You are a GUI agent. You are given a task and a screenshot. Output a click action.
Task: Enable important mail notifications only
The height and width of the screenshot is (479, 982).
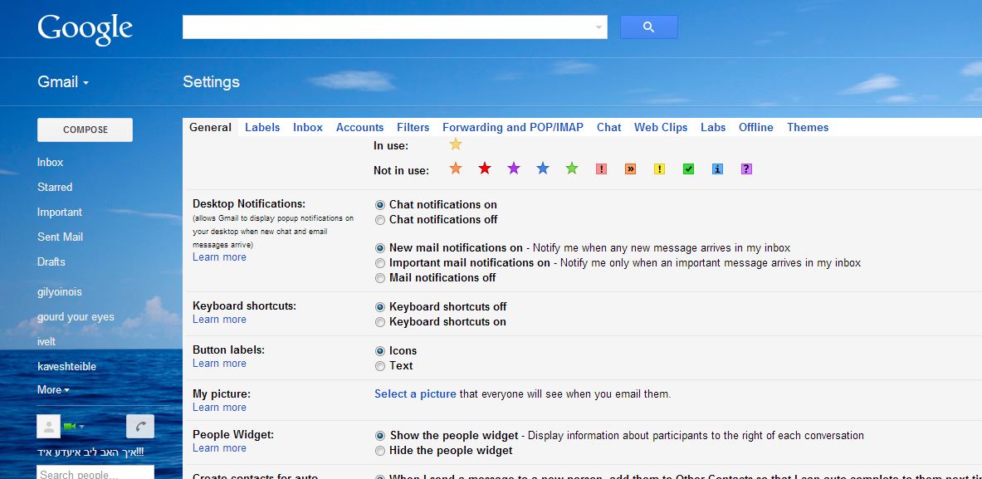click(380, 262)
